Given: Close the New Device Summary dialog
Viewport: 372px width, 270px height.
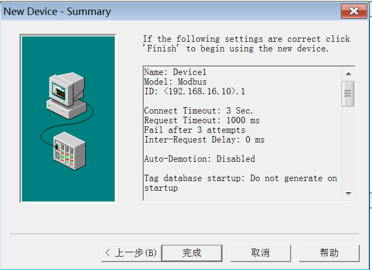Looking at the screenshot, I should click(354, 11).
